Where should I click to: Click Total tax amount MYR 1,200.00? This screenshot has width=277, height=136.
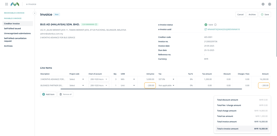coord(242,116)
